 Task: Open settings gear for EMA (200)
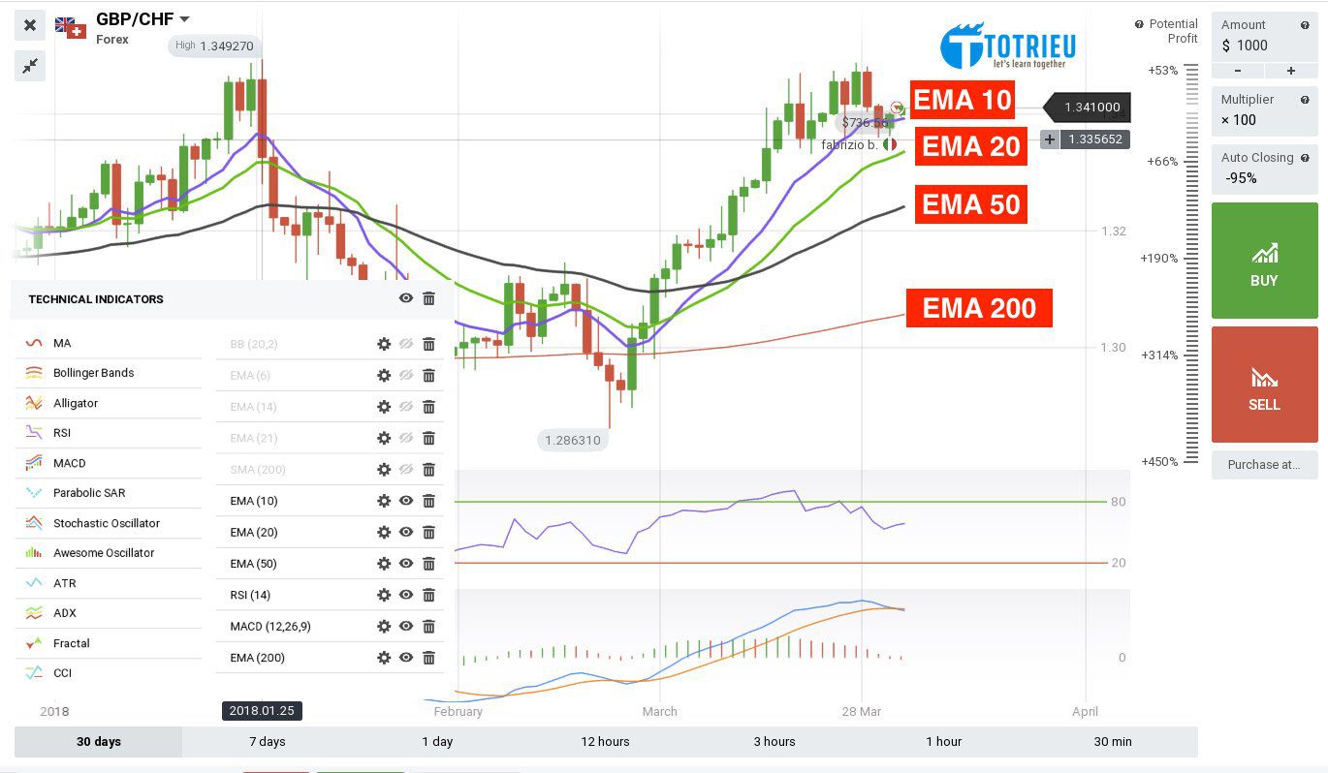(384, 658)
